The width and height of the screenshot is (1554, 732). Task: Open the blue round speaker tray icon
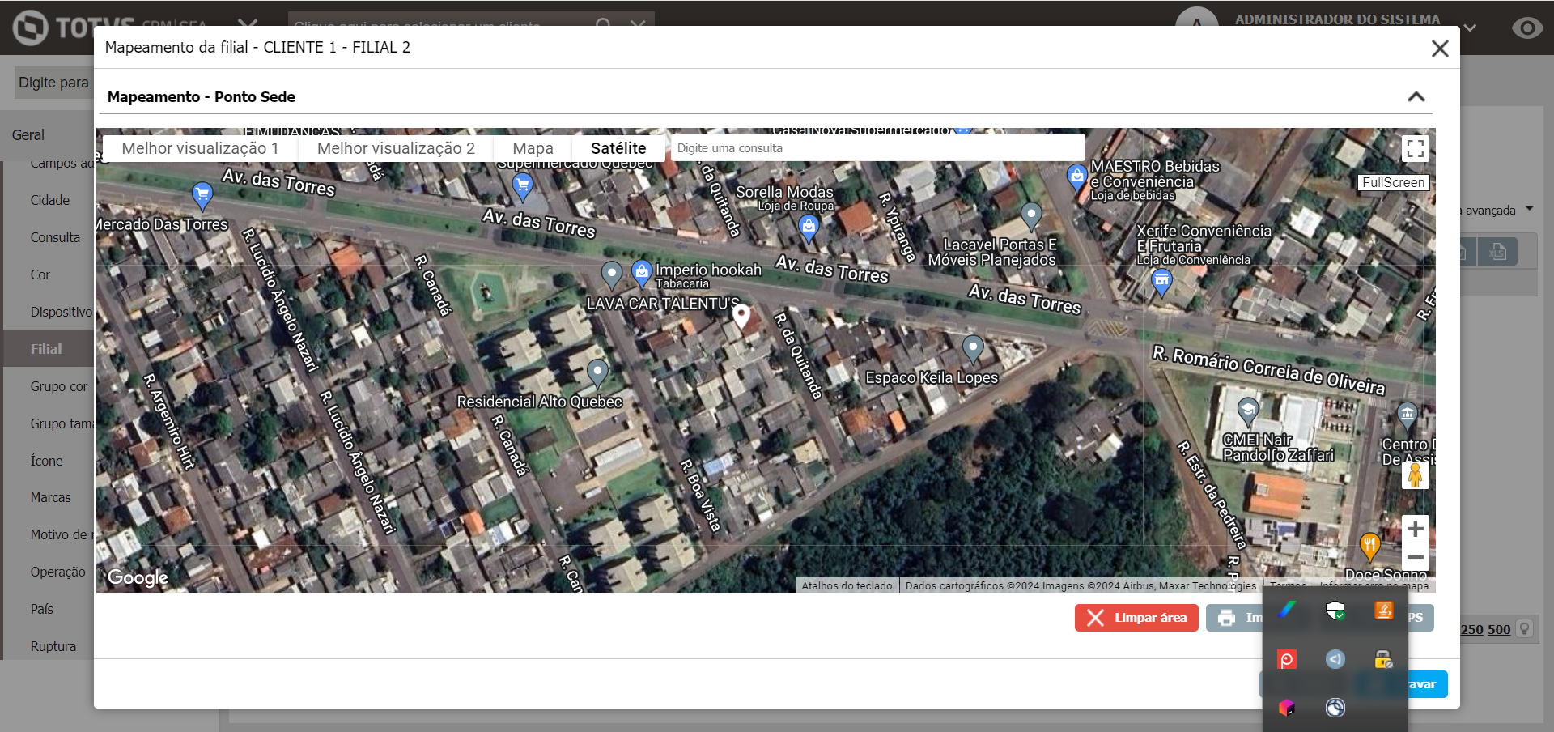point(1335,659)
